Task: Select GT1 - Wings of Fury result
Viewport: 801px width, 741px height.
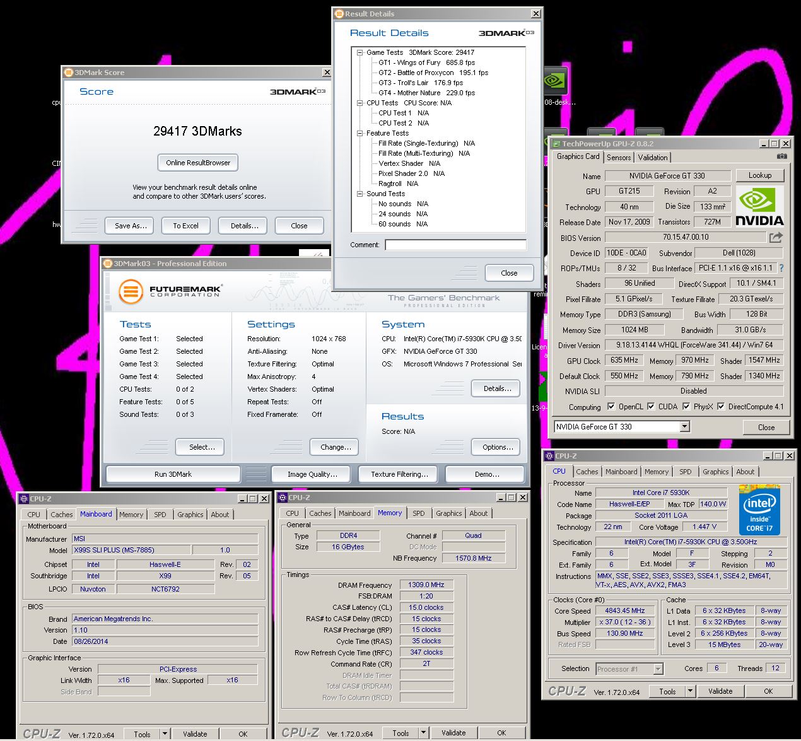Action: click(426, 62)
